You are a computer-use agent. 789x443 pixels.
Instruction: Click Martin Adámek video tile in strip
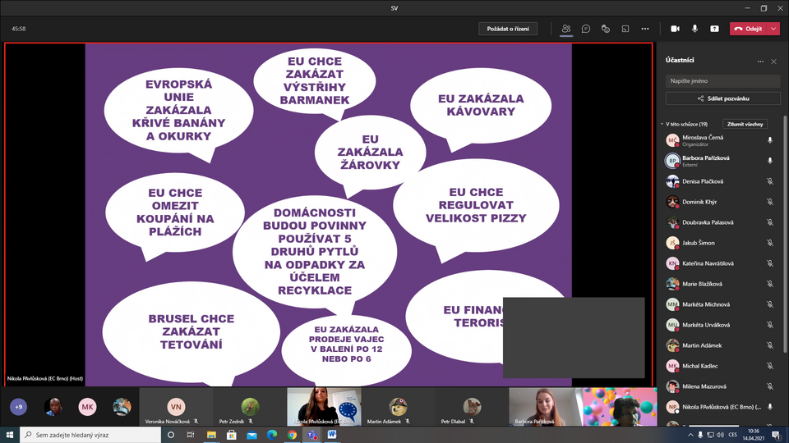coord(398,406)
